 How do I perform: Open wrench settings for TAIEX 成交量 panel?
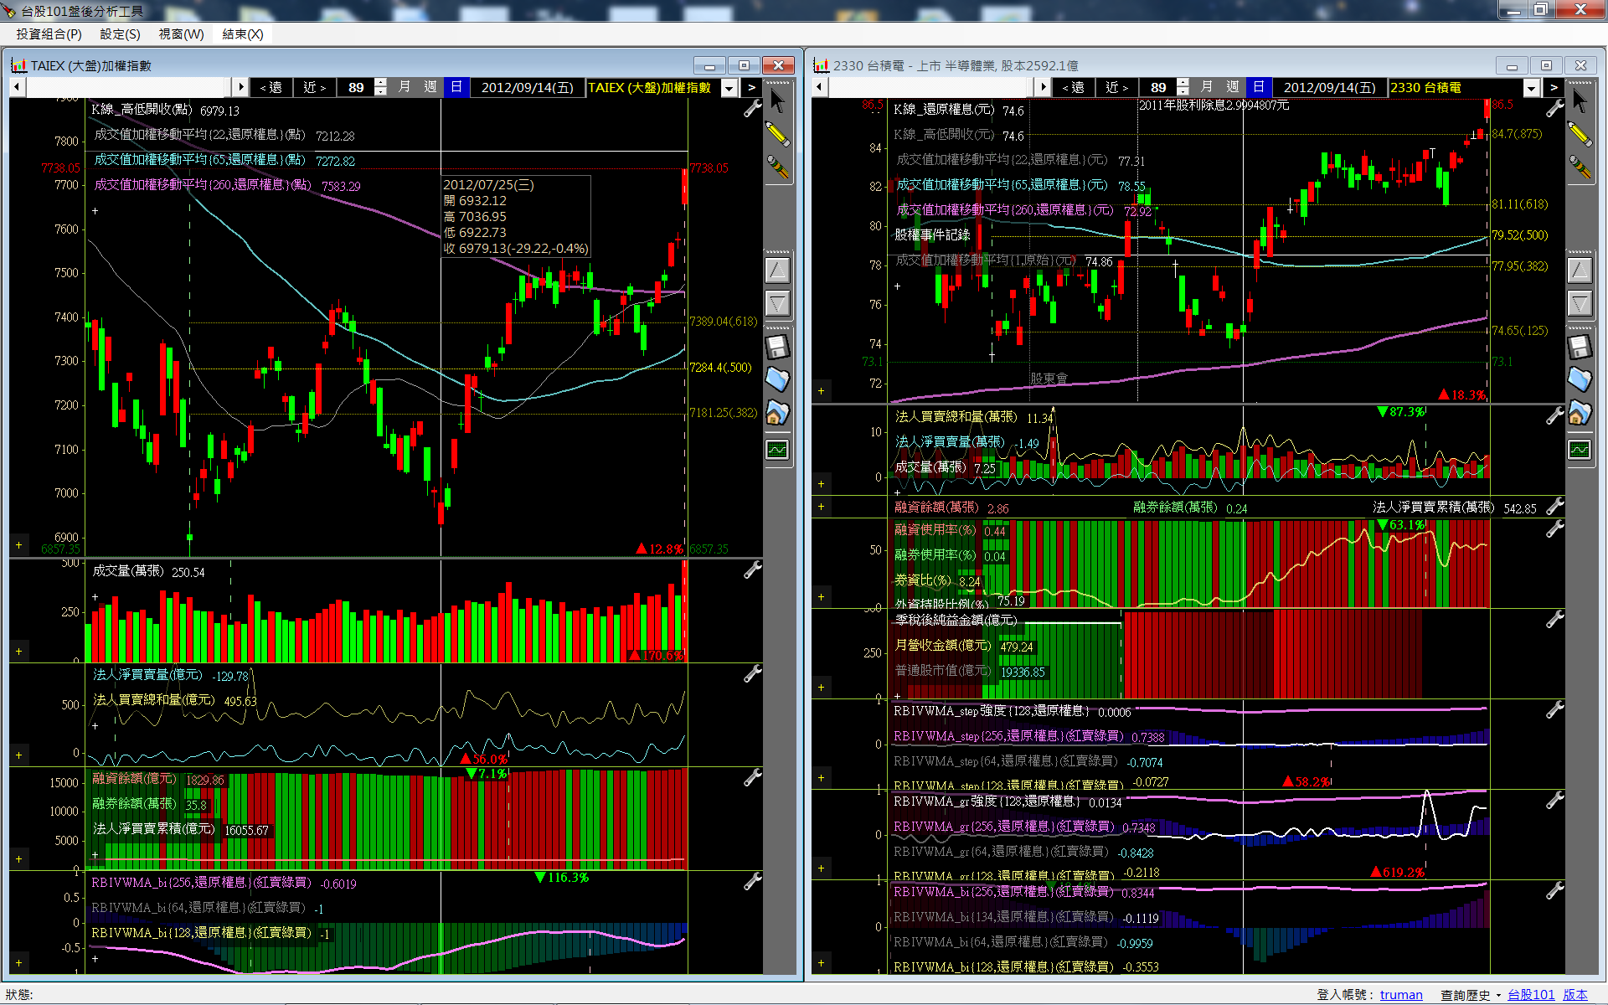(752, 570)
